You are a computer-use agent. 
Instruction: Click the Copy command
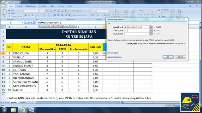tap(11, 13)
